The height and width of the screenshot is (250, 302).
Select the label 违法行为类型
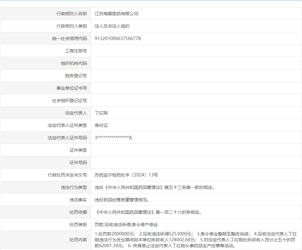tap(74, 187)
